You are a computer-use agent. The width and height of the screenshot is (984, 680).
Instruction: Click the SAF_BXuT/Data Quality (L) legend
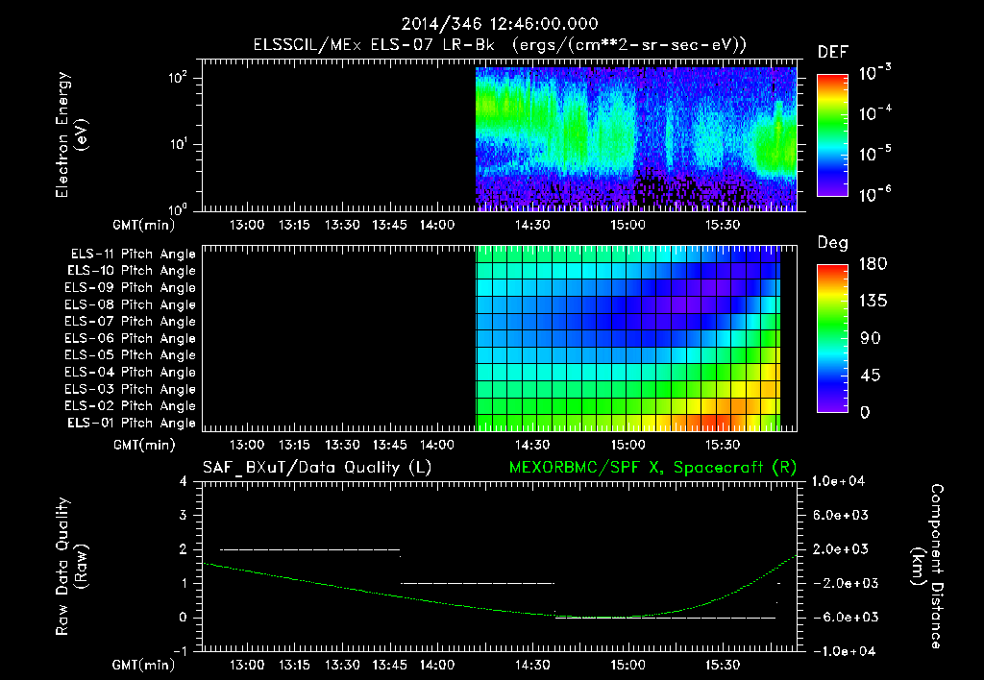(317, 468)
